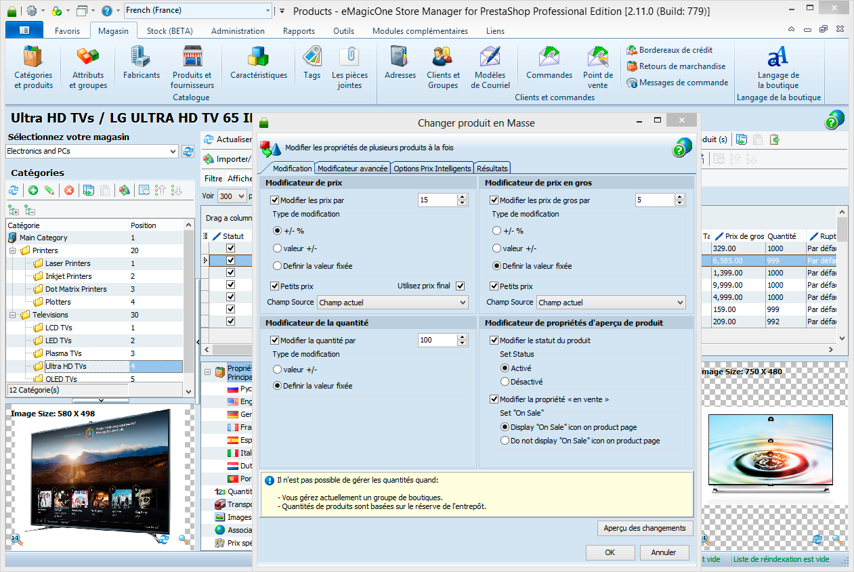Open Produits et fournisseurs
This screenshot has width=854, height=572.
192,67
